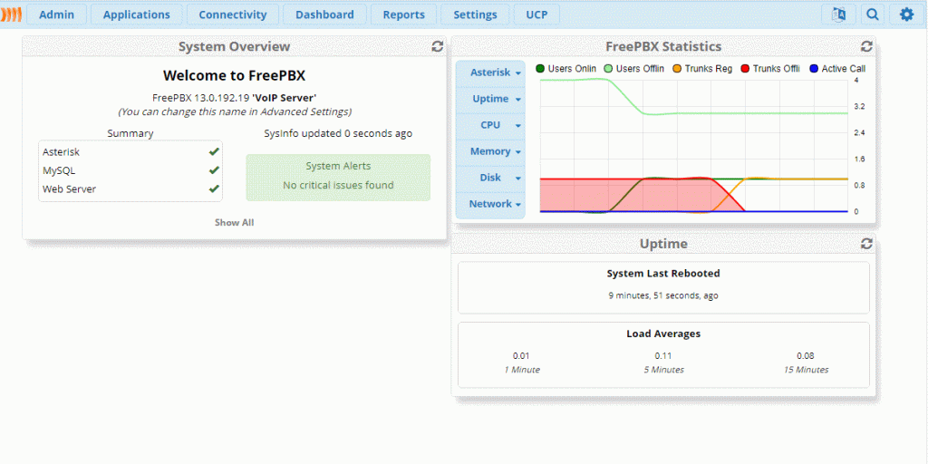The width and height of the screenshot is (928, 464).
Task: Expand the Disk statistics dropdown
Action: coord(490,178)
